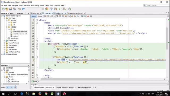The image size is (170, 96).
Task: Open the Profile Project dropdown arrow
Action: tap(72, 9)
